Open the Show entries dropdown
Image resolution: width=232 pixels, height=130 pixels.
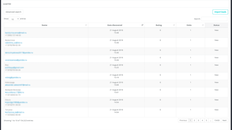pos(14,19)
